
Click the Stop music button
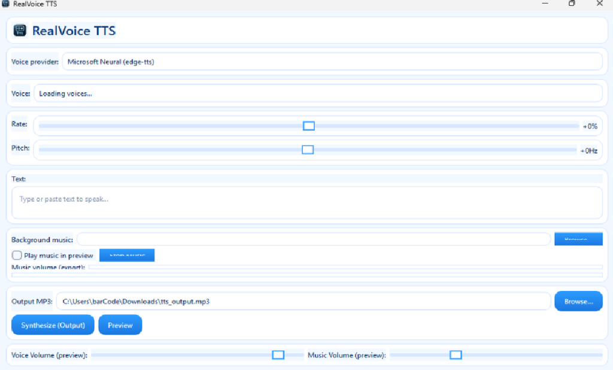click(x=127, y=255)
